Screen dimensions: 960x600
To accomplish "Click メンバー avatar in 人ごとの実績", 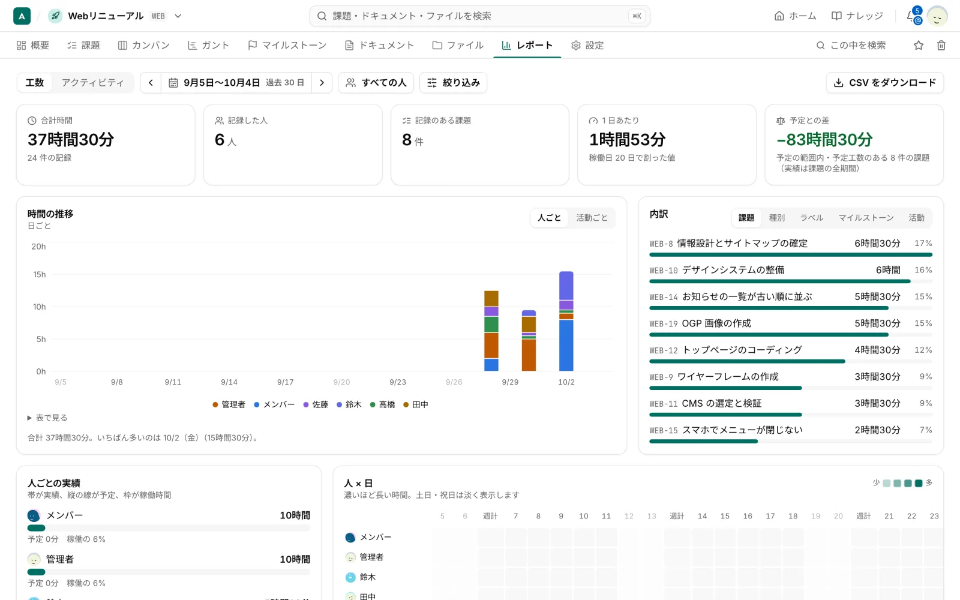I will [x=34, y=515].
